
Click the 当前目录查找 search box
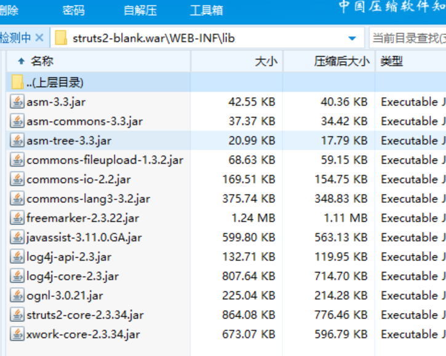pyautogui.click(x=407, y=38)
